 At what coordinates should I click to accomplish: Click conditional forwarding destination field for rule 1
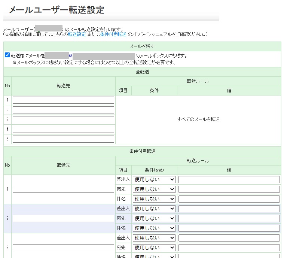tap(63, 189)
